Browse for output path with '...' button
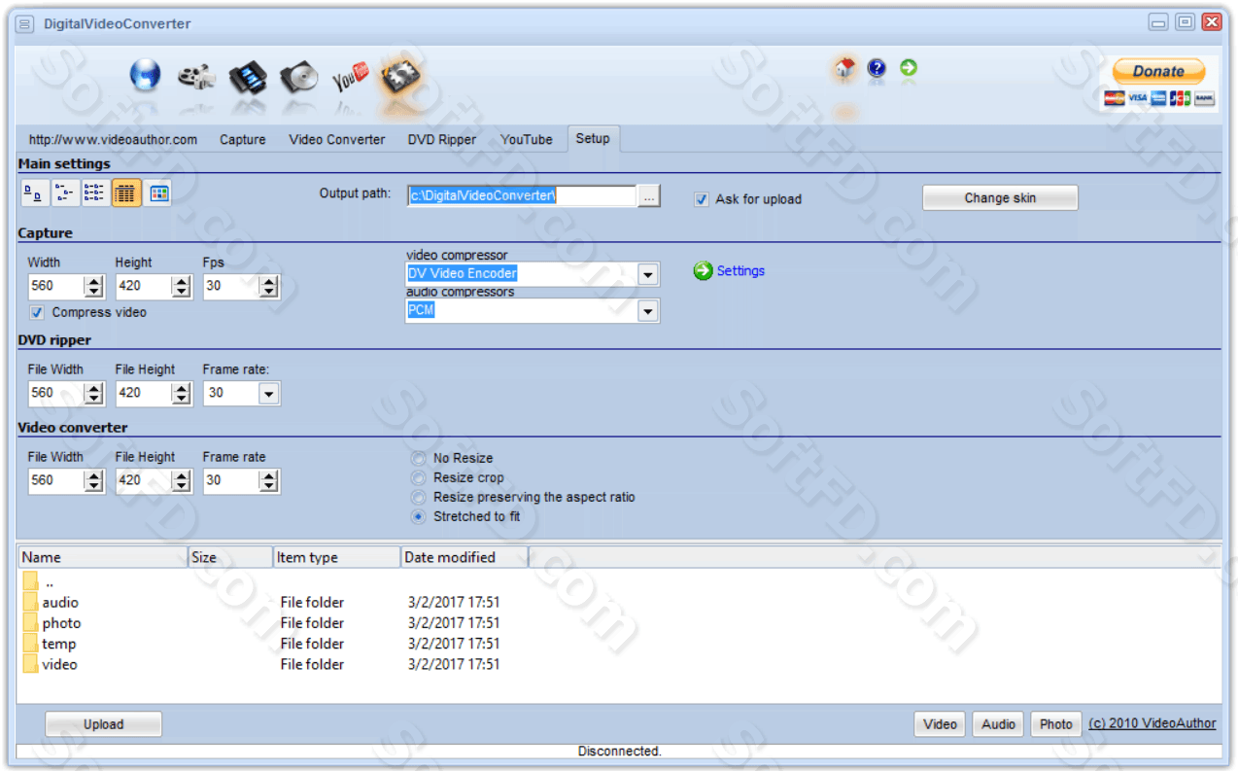The width and height of the screenshot is (1238, 771). [x=649, y=195]
